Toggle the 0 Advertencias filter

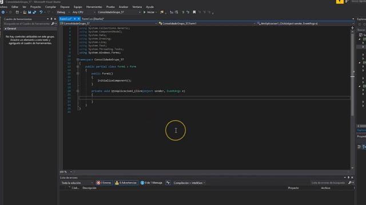[x=126, y=183]
